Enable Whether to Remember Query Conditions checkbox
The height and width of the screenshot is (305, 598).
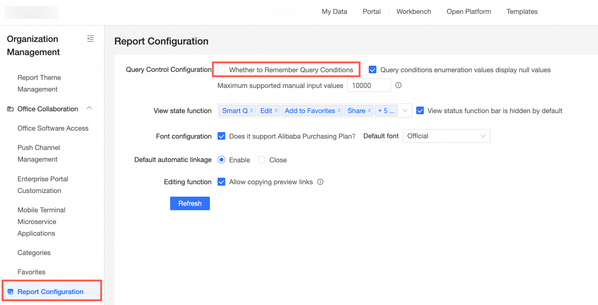(x=222, y=70)
